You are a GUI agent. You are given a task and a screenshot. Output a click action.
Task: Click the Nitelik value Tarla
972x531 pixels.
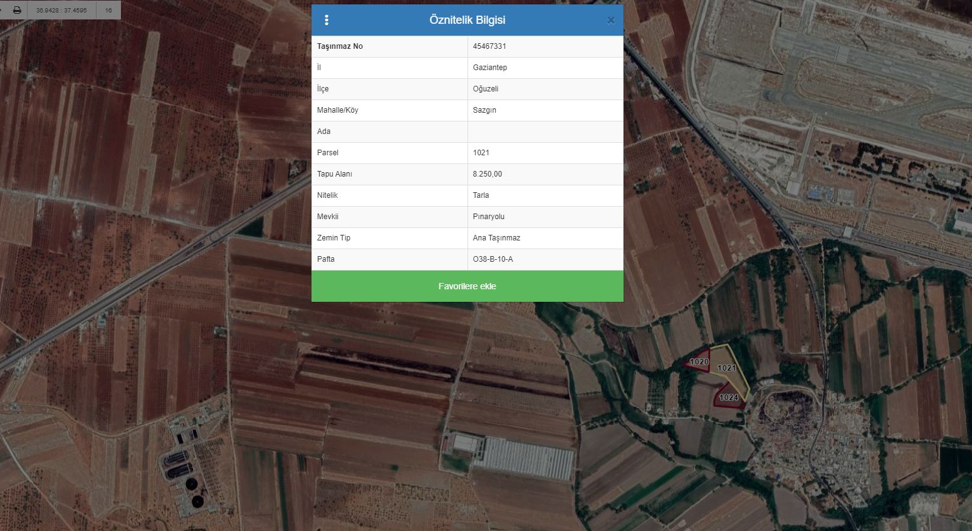click(481, 195)
